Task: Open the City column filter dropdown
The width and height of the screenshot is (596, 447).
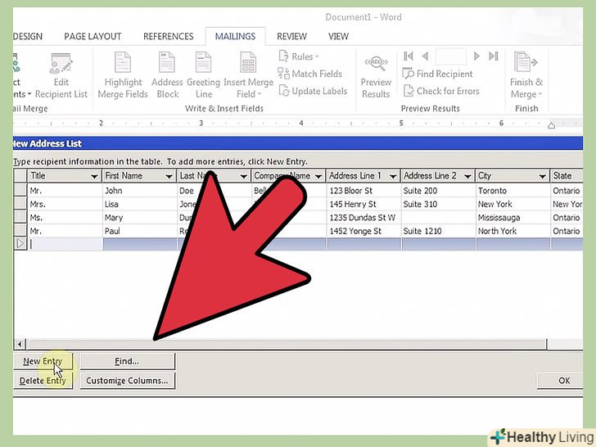Action: (x=542, y=176)
